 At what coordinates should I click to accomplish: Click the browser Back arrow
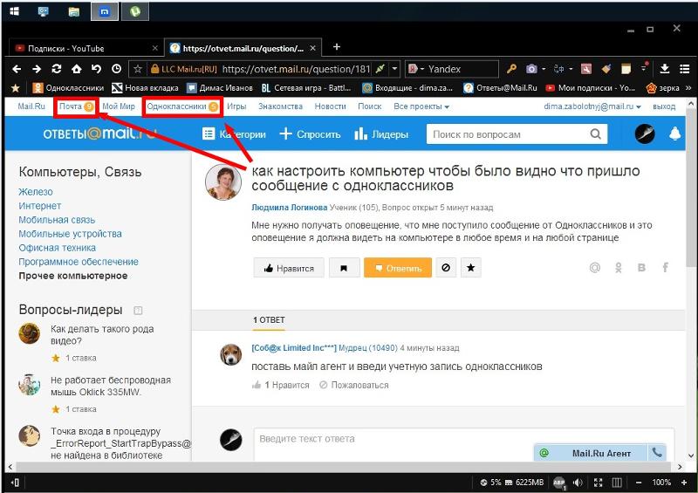tap(17, 69)
